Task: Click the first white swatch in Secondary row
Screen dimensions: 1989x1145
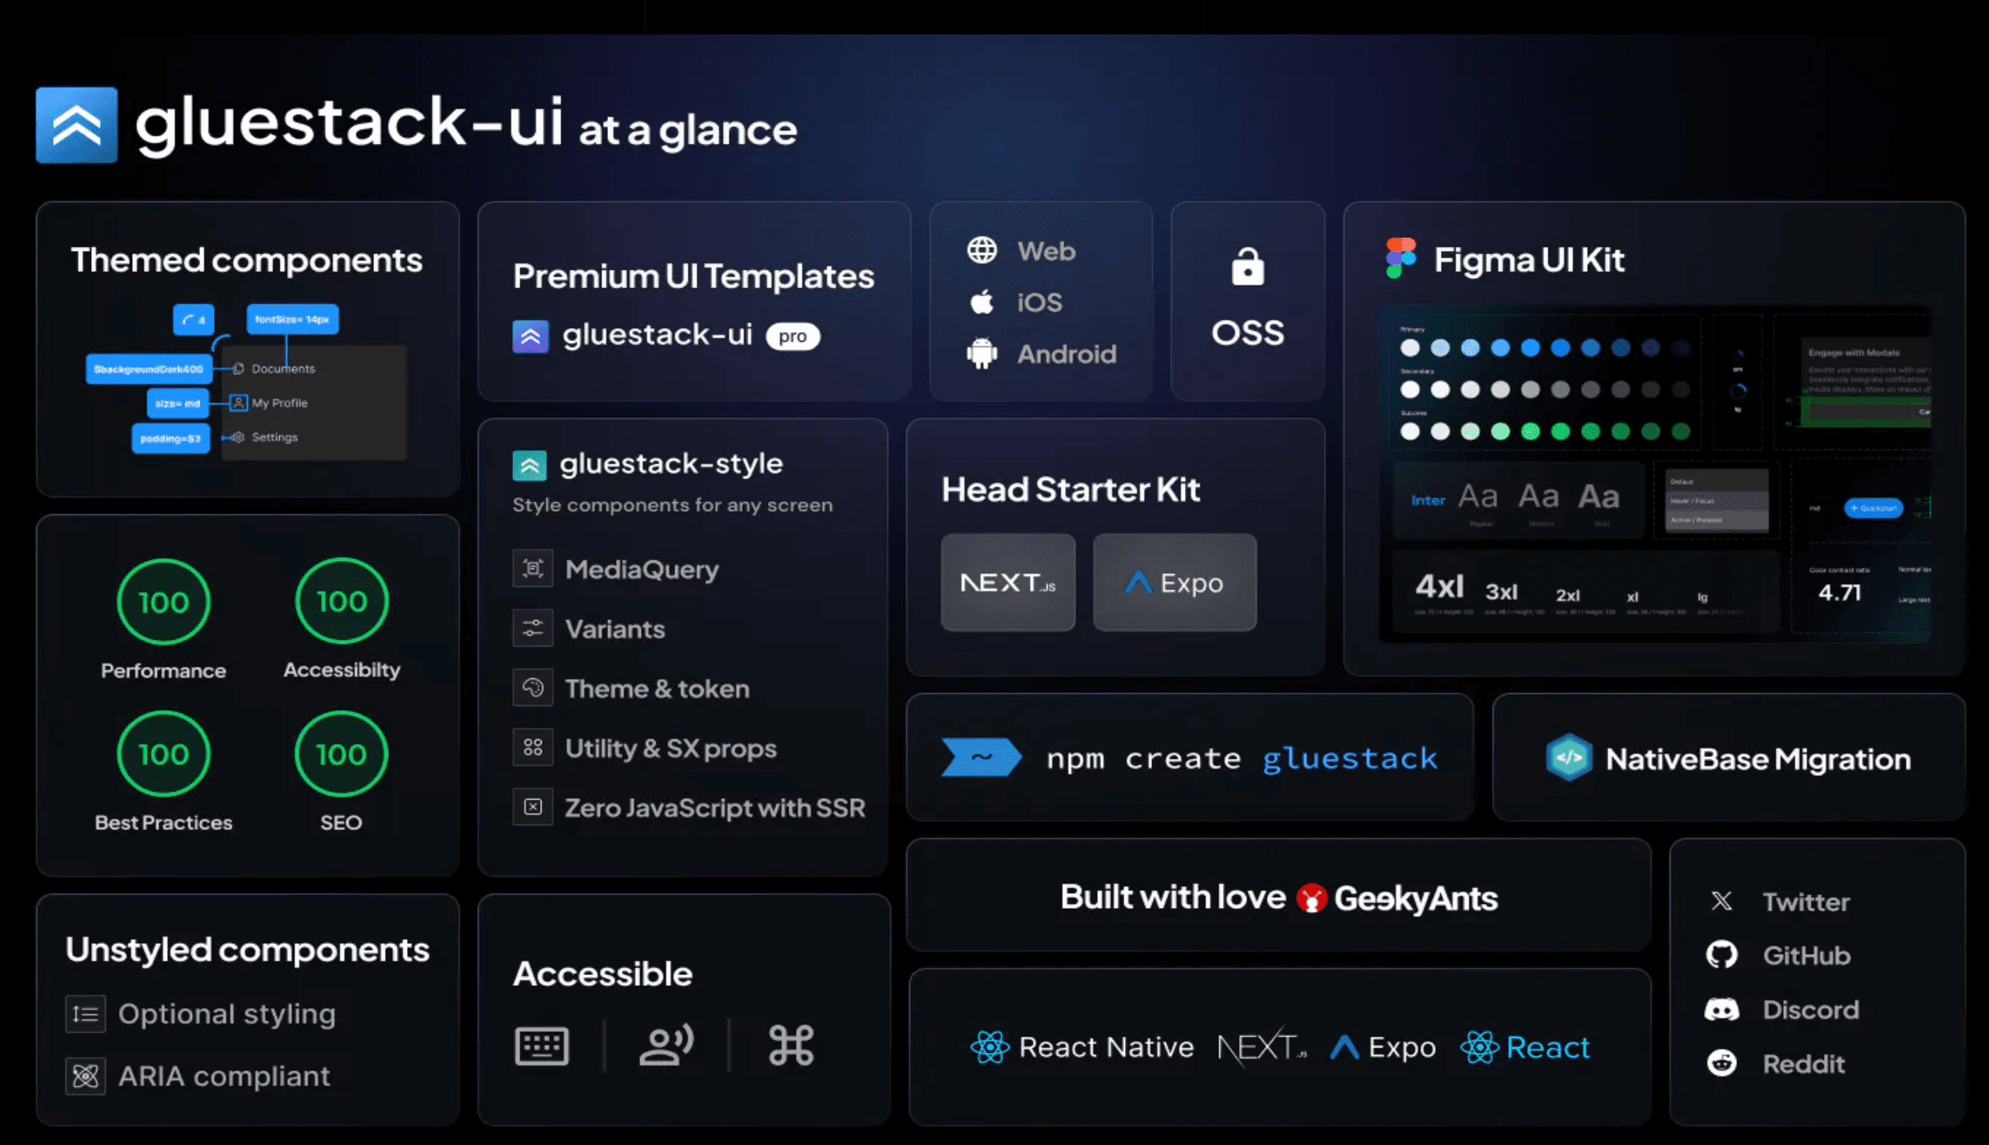Action: (x=1410, y=390)
